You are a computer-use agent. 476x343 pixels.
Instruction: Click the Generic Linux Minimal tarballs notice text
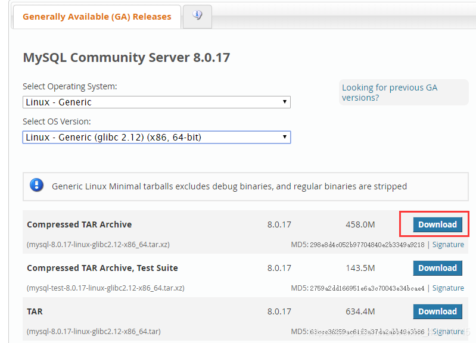(x=229, y=186)
